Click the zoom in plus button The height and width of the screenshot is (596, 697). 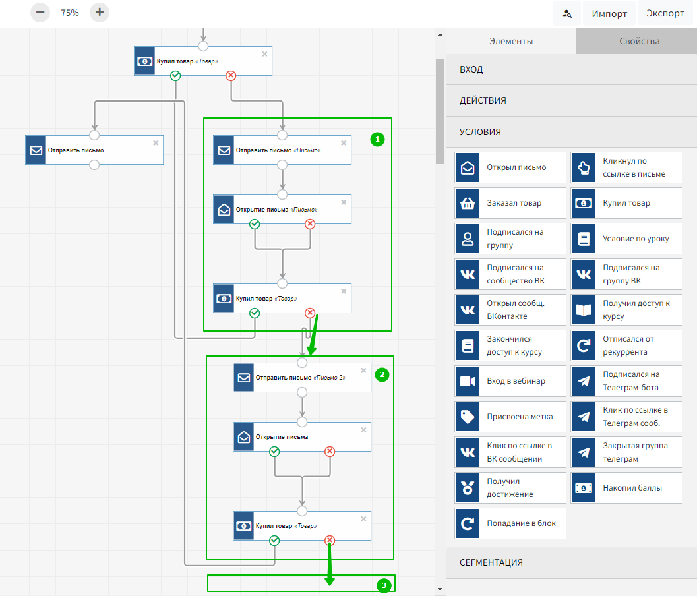pyautogui.click(x=100, y=13)
